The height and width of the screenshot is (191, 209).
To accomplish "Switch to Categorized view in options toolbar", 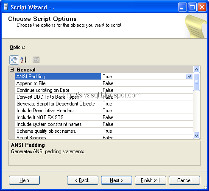I will [x=14, y=60].
